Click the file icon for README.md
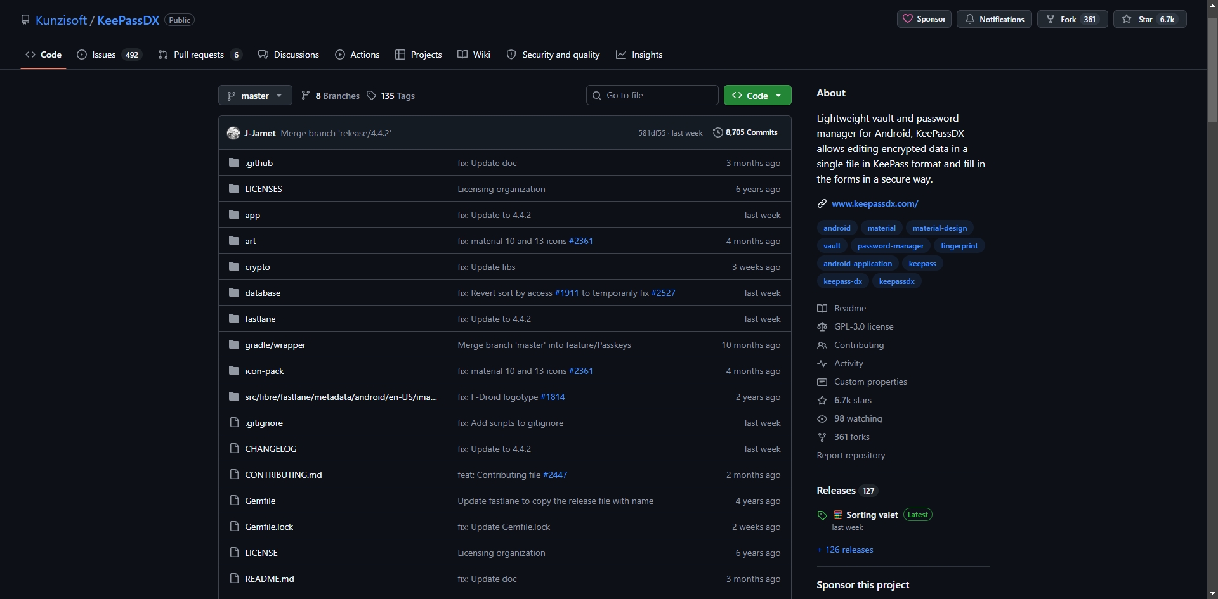1218x599 pixels. pyautogui.click(x=234, y=579)
